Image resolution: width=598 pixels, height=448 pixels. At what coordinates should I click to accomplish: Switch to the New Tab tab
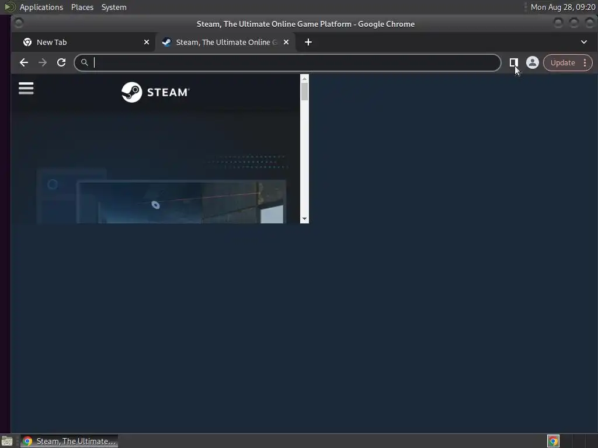pyautogui.click(x=82, y=42)
